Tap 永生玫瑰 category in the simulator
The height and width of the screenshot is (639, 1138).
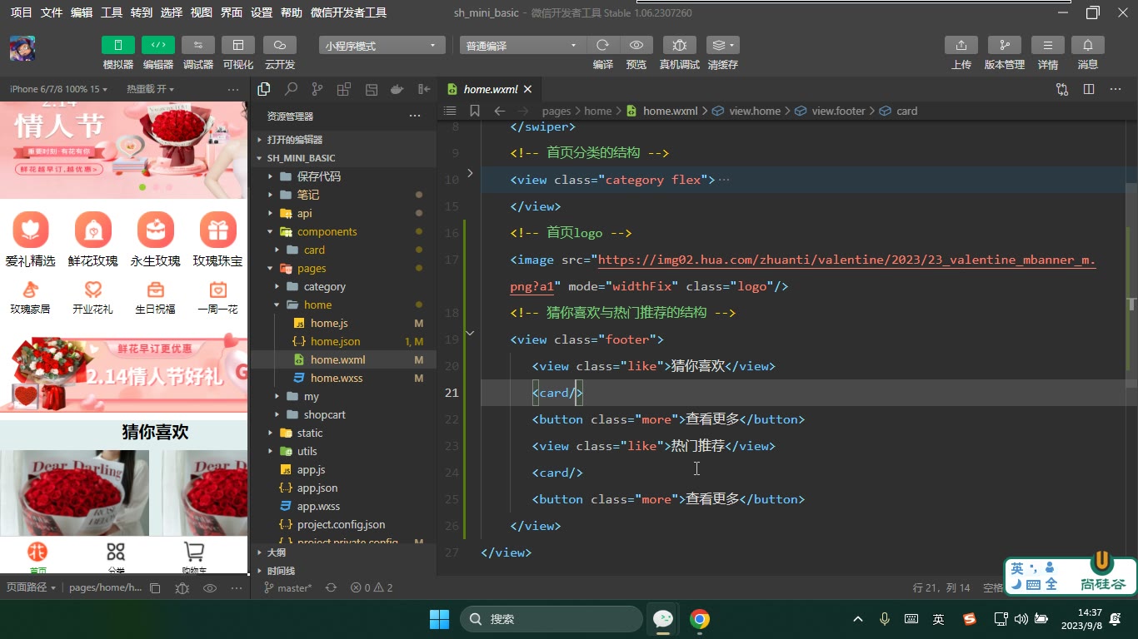point(155,240)
